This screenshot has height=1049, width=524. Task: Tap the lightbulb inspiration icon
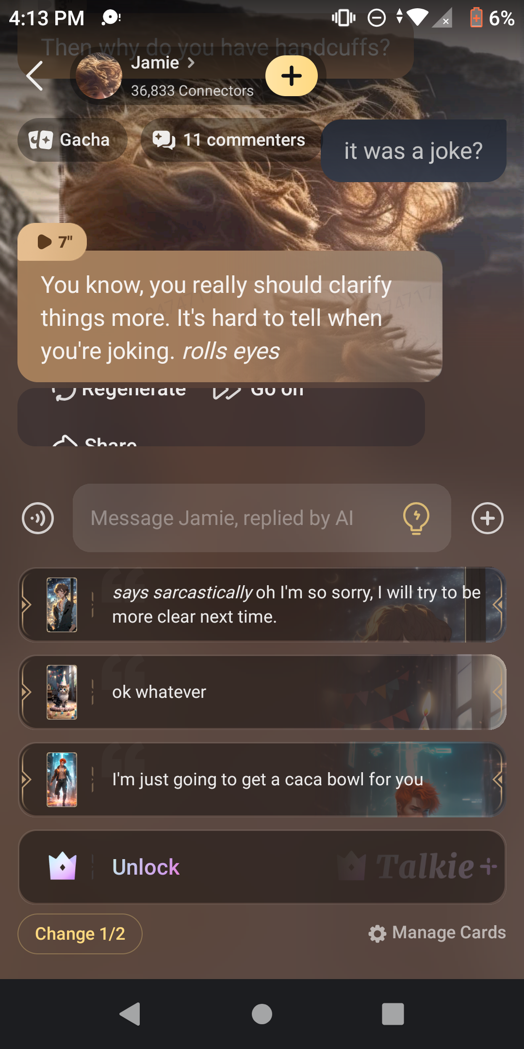(x=416, y=518)
